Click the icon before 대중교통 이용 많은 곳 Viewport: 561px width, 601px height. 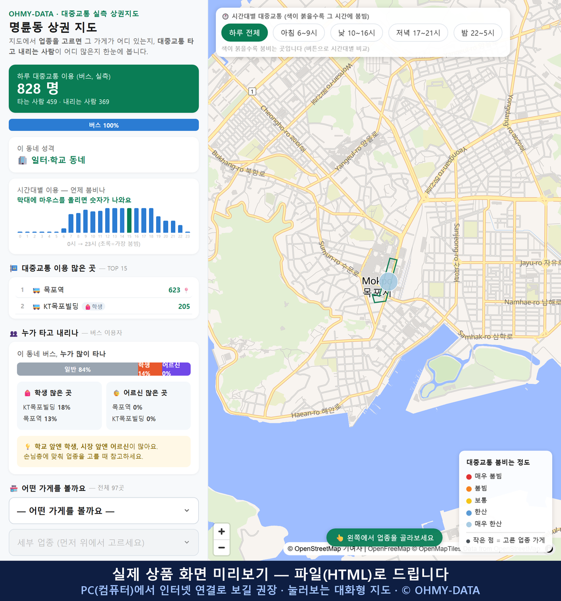click(14, 268)
